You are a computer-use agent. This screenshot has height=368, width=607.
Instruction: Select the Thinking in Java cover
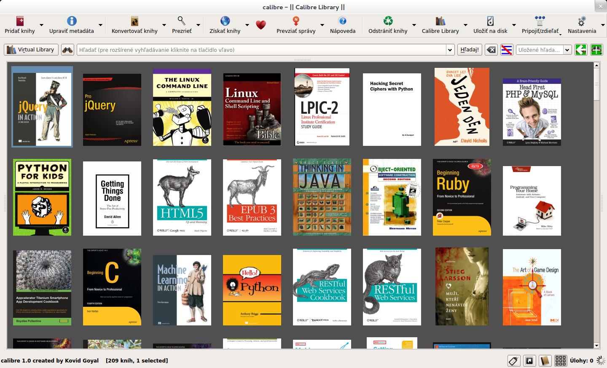[322, 197]
